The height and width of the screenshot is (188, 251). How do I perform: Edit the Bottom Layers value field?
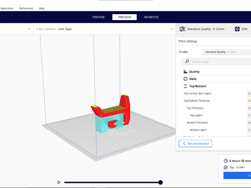click(249, 130)
